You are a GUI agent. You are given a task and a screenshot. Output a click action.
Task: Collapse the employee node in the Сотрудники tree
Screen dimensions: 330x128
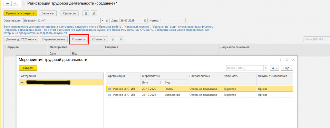pos(22,82)
